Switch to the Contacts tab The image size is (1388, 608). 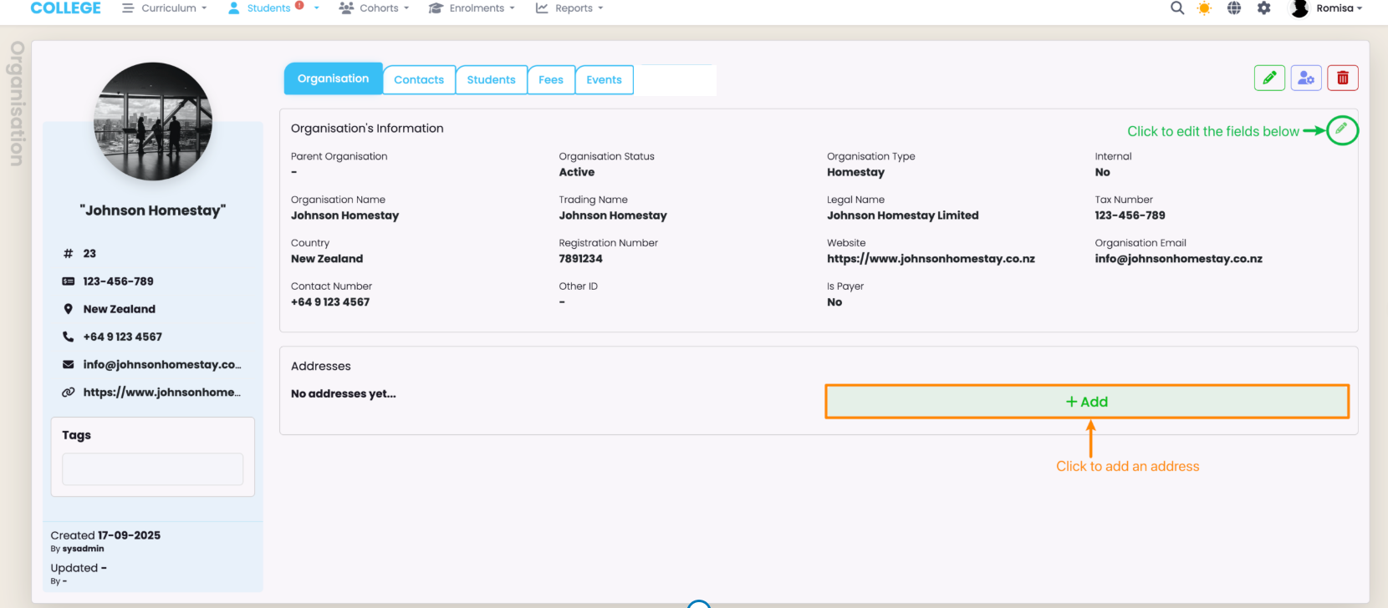[419, 80]
